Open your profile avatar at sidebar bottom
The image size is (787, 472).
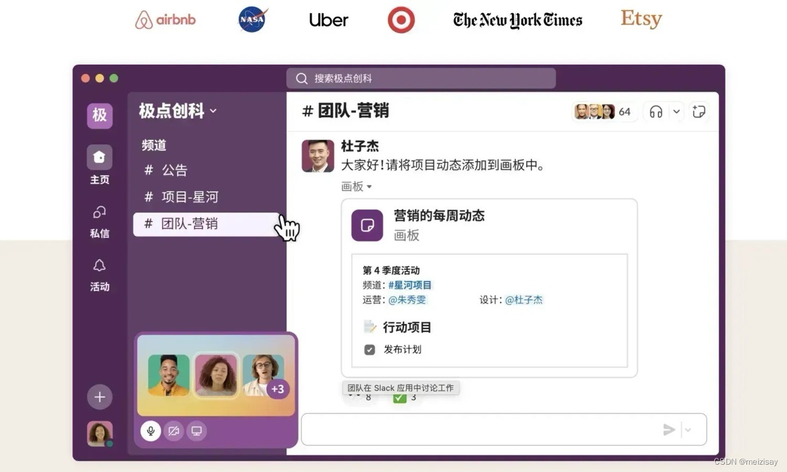[x=100, y=434]
